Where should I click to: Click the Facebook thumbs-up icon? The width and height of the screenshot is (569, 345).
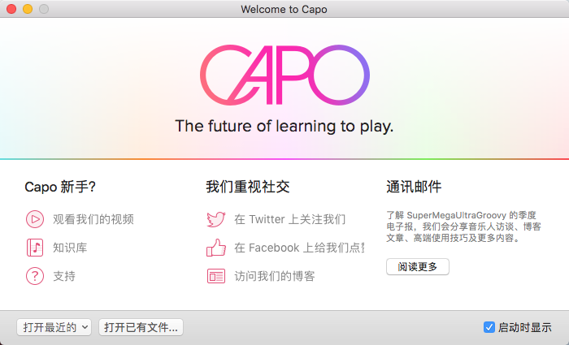pos(216,248)
